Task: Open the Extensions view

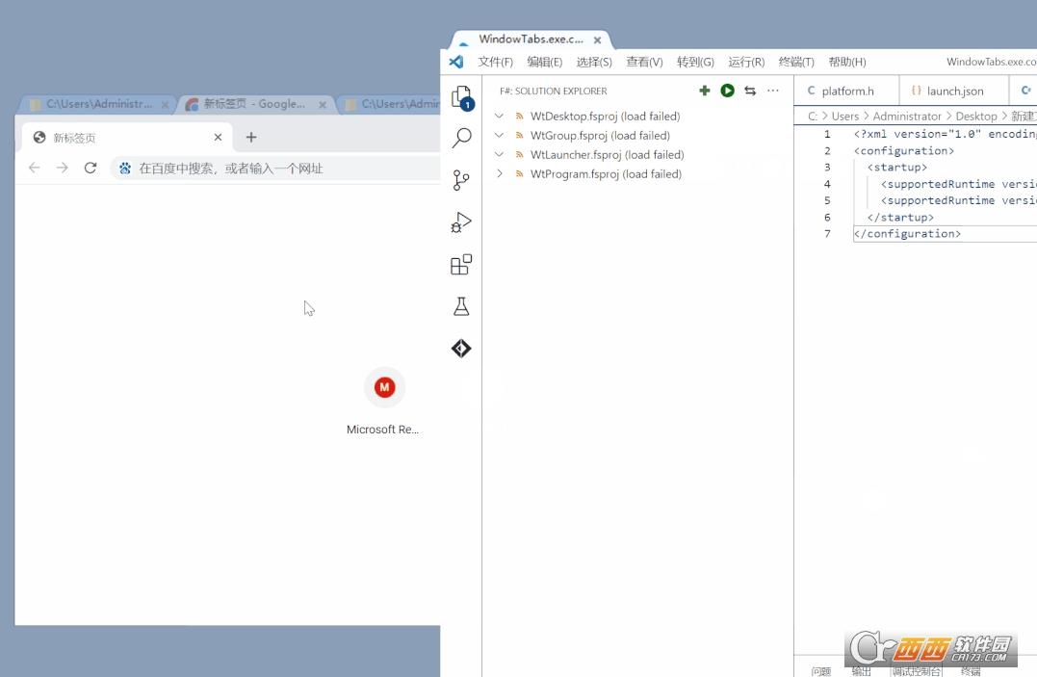Action: point(461,265)
